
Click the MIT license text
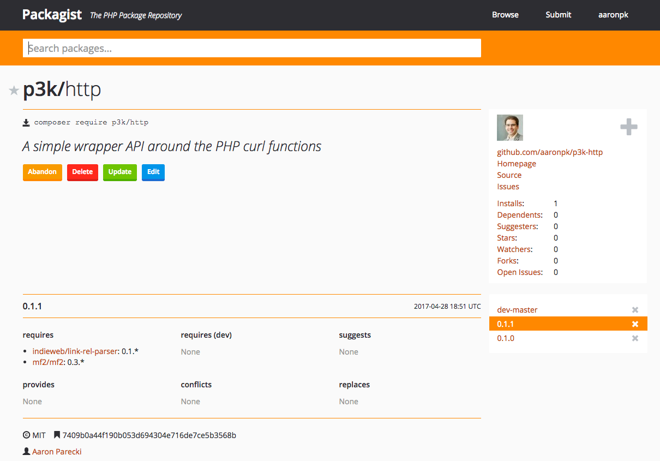[39, 435]
